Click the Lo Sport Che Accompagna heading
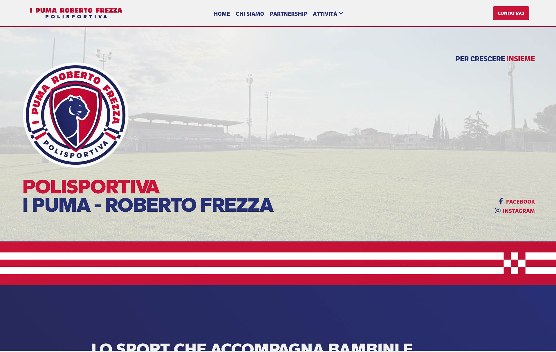Image resolution: width=556 pixels, height=352 pixels. click(x=252, y=346)
